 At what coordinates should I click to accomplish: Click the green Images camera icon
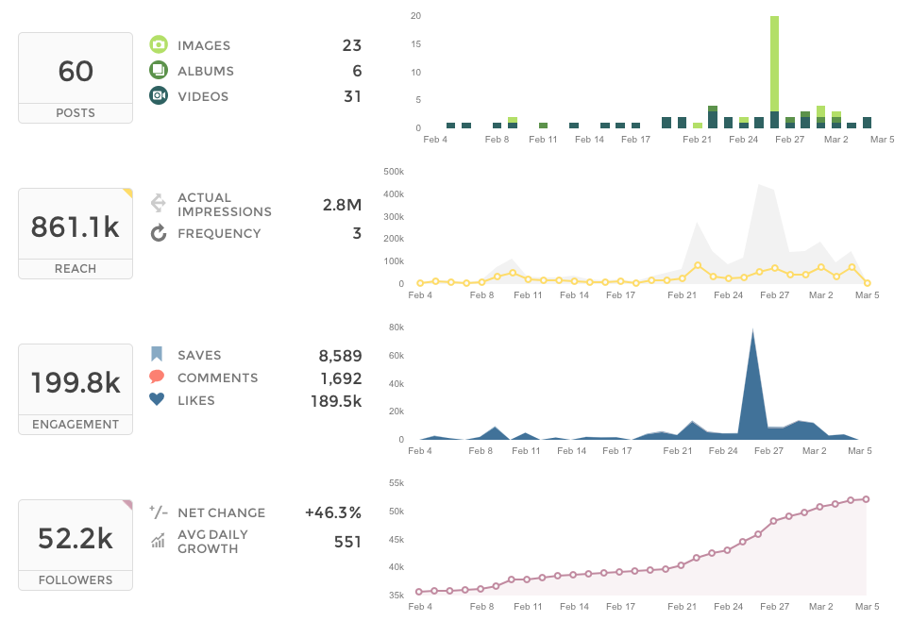(159, 45)
